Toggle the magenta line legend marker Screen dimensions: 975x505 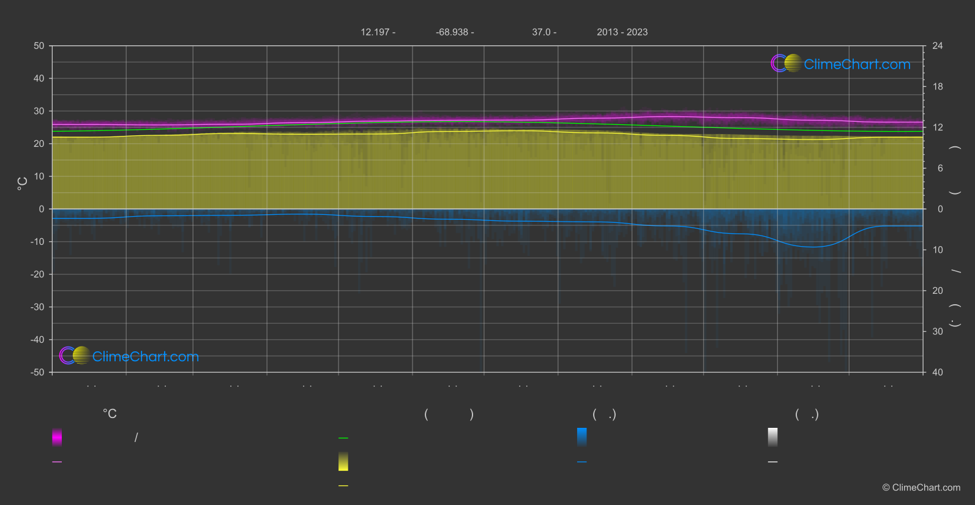tap(57, 462)
